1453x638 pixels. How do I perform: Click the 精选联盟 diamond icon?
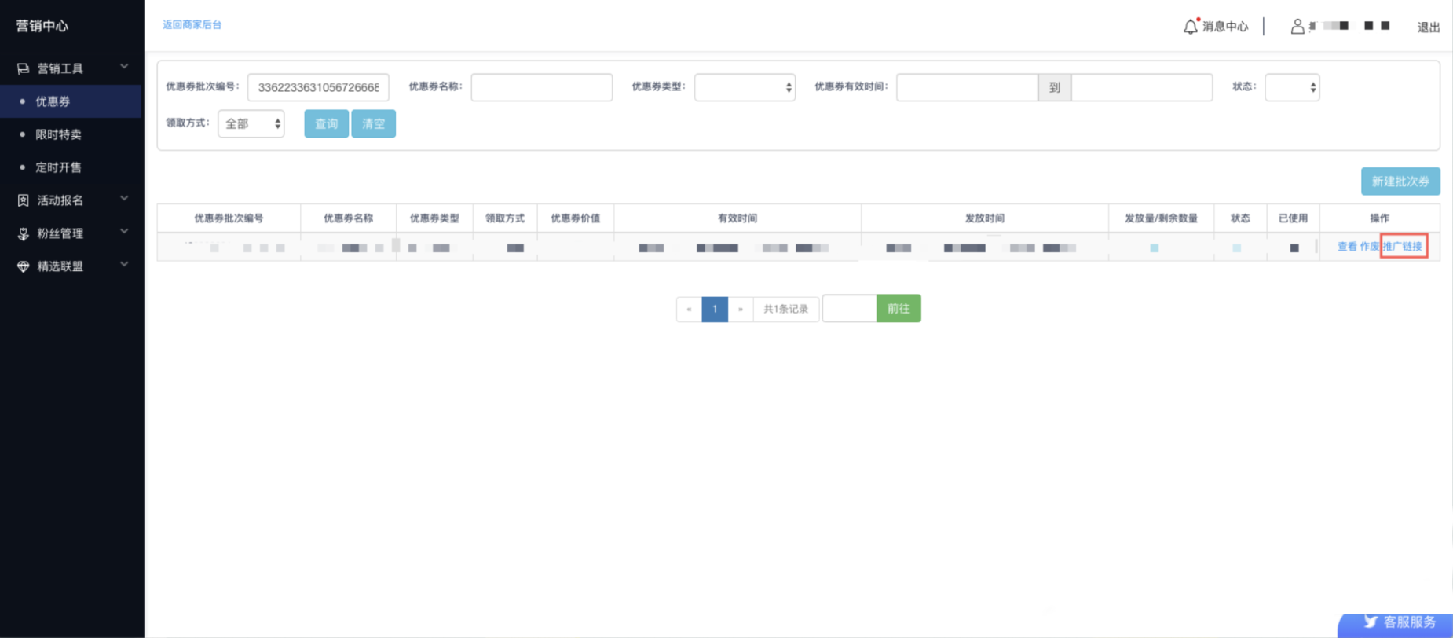[23, 266]
